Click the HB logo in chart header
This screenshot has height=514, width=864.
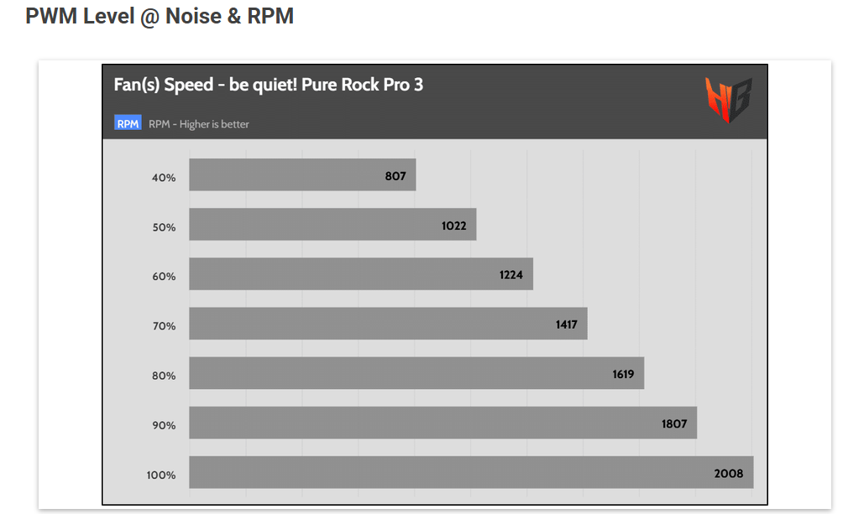[x=729, y=100]
